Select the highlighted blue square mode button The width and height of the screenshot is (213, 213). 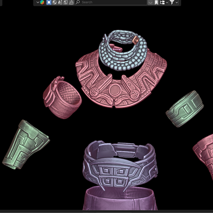[49, 2]
